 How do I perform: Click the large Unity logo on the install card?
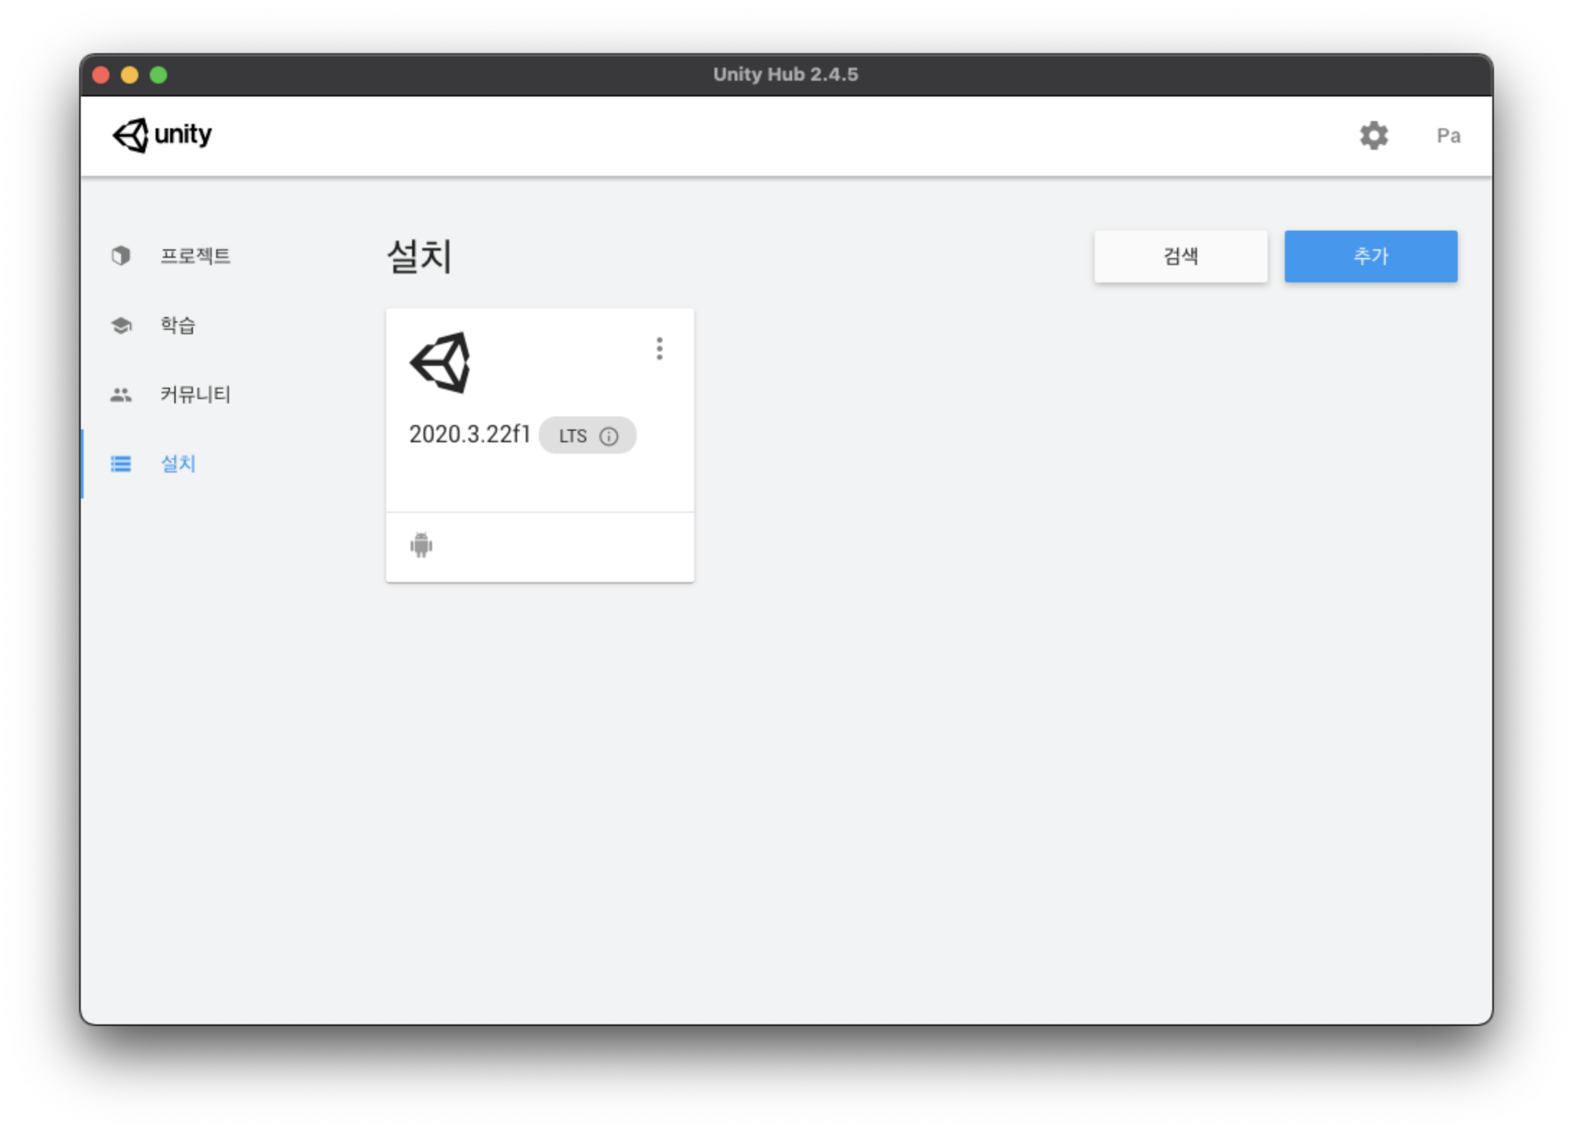click(x=440, y=362)
